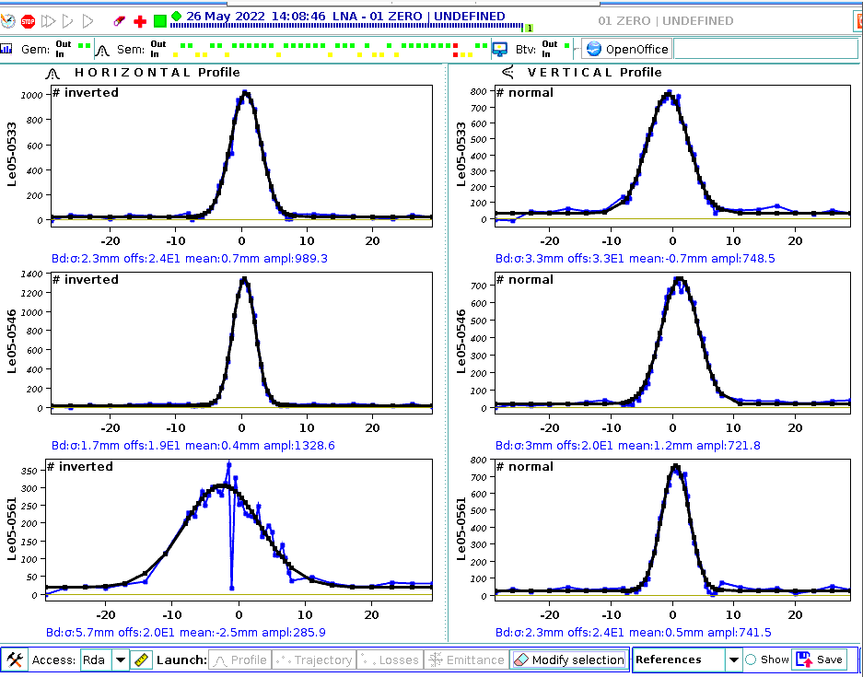Click vertical Le05-0533 fit stats text
Image resolution: width=863 pixels, height=677 pixels.
(636, 258)
